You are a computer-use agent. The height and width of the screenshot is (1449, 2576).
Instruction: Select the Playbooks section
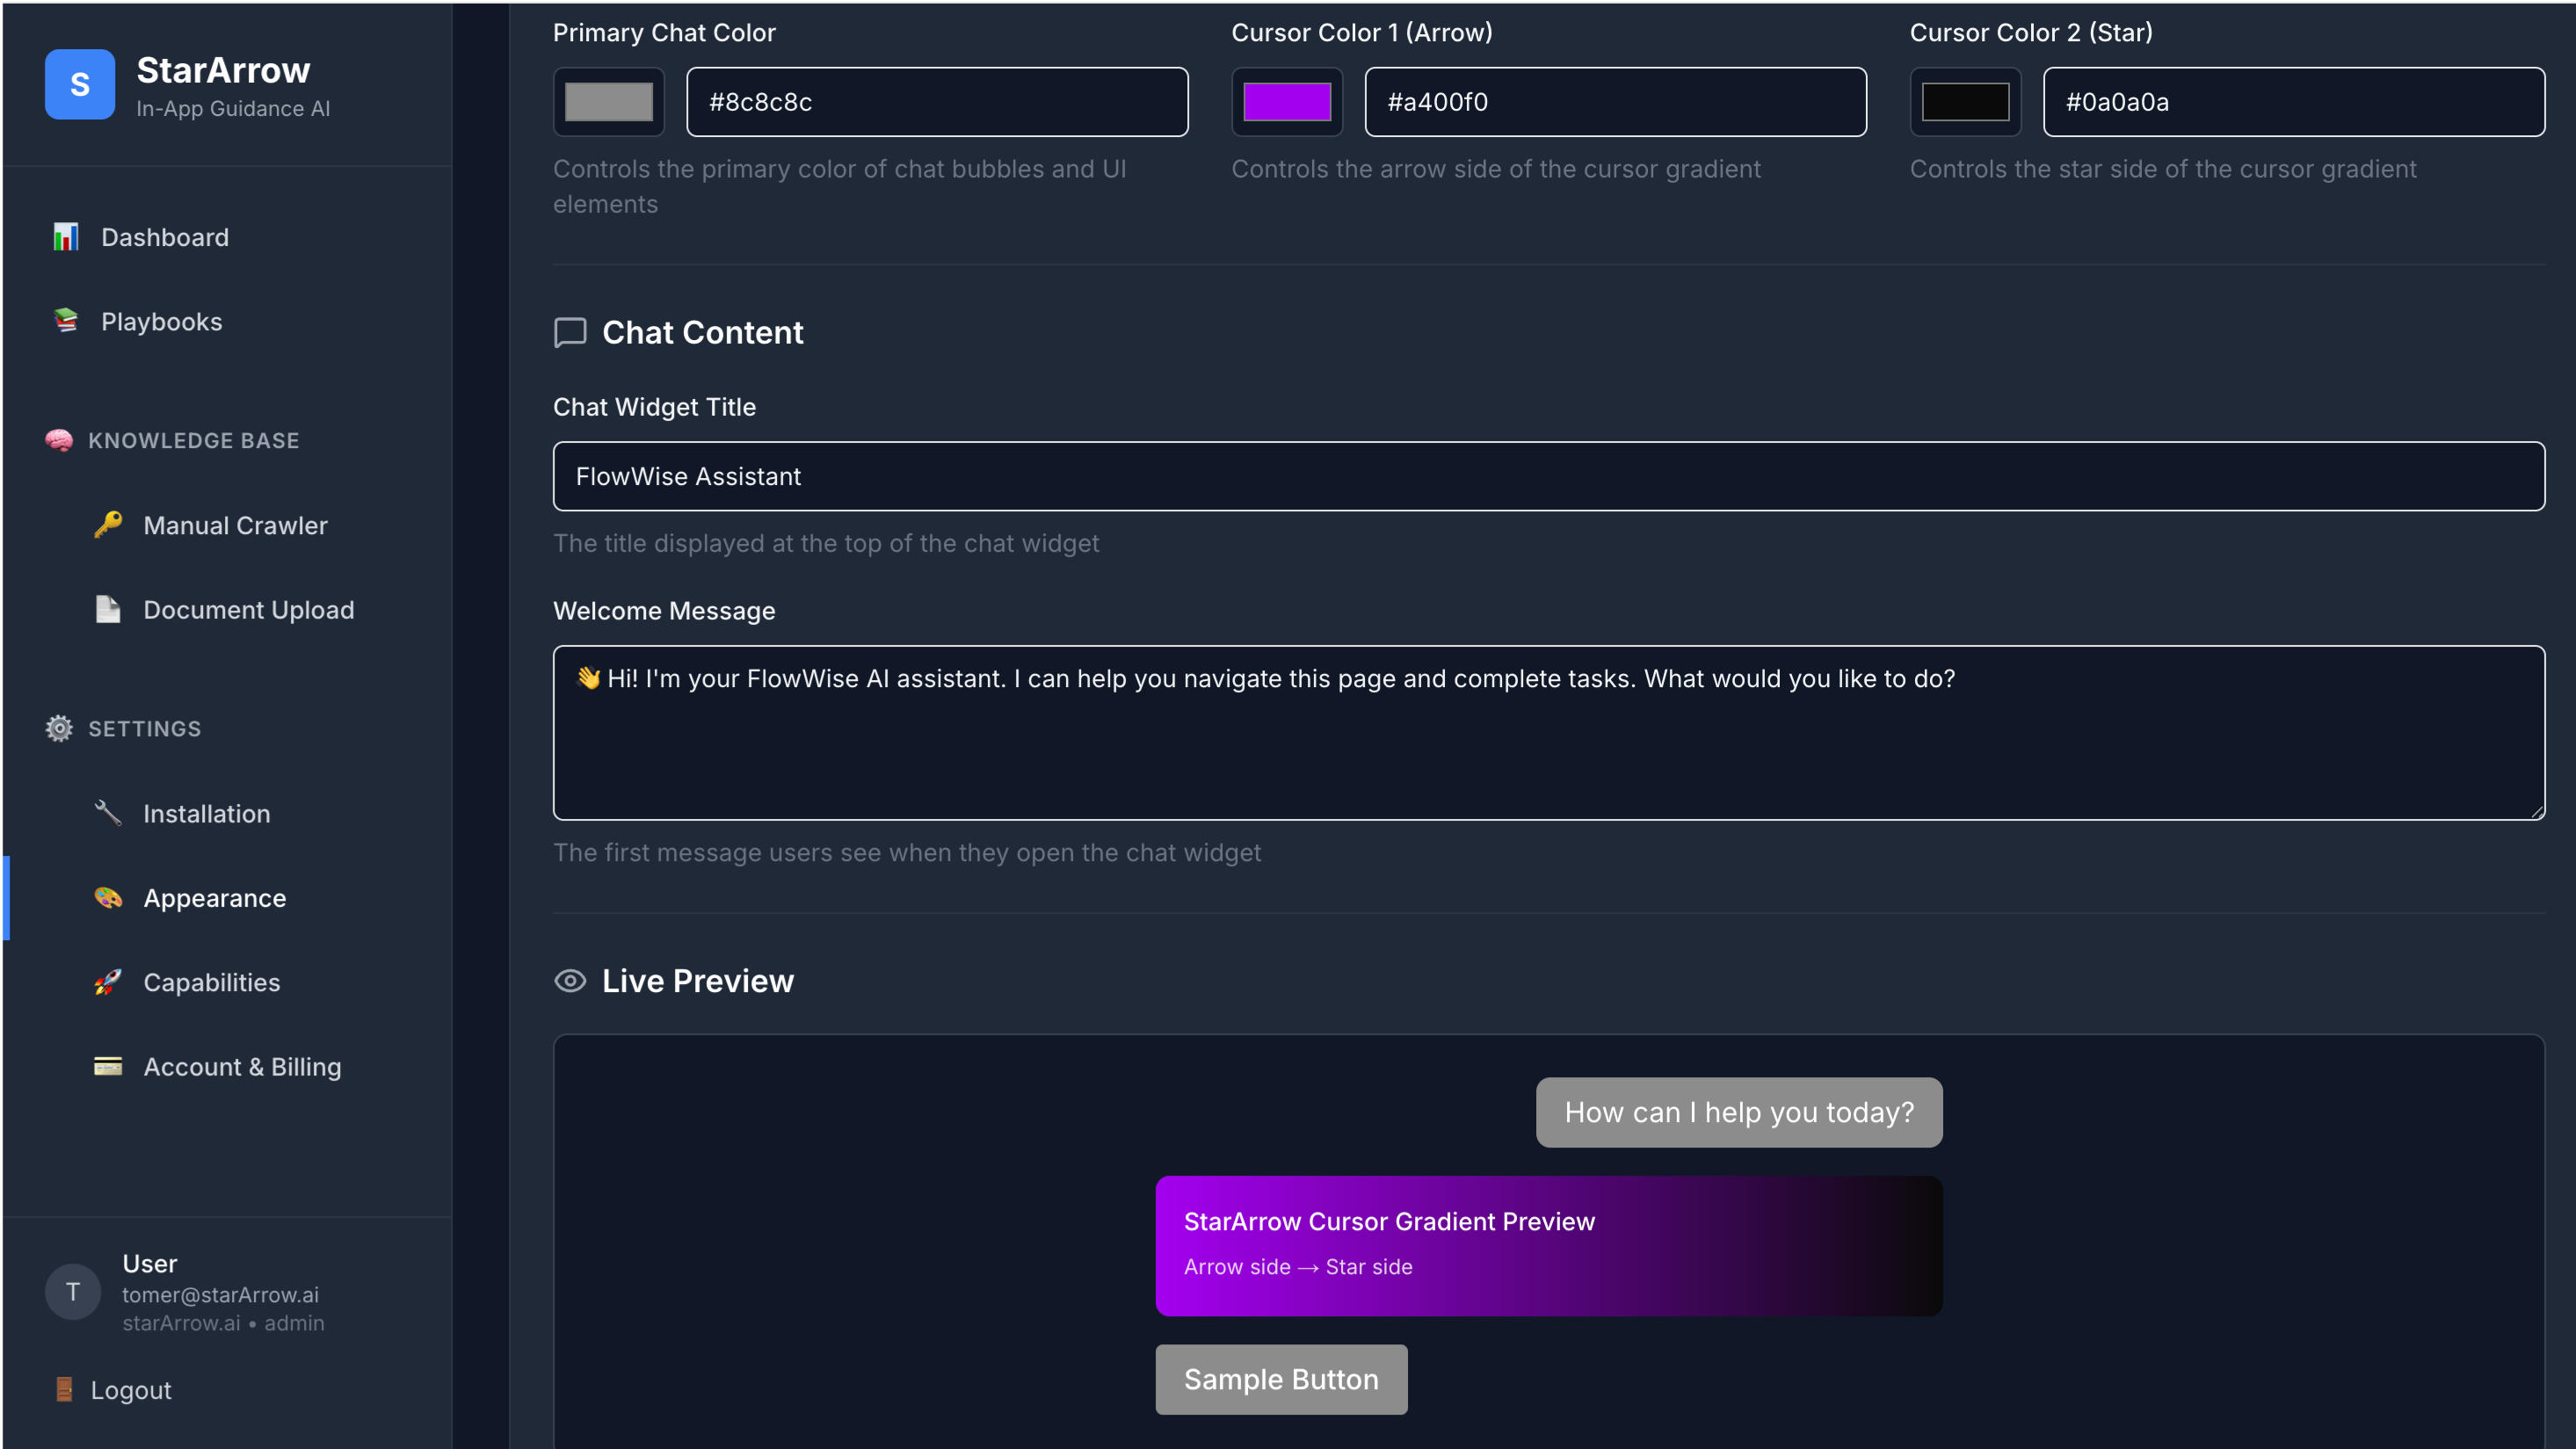(x=161, y=321)
